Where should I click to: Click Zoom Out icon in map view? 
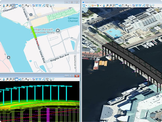10,6
